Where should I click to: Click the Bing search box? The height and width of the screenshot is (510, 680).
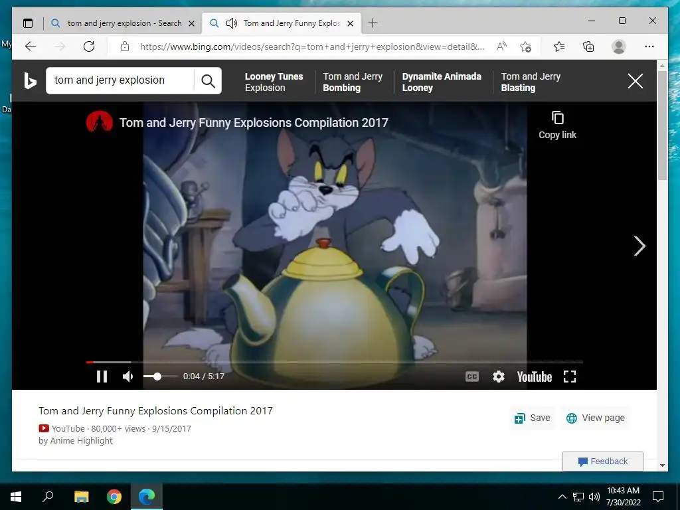click(x=120, y=80)
